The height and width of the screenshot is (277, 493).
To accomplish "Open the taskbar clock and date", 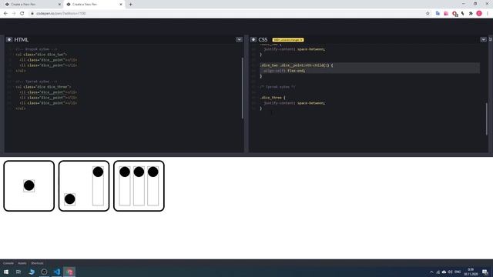I will click(471, 272).
